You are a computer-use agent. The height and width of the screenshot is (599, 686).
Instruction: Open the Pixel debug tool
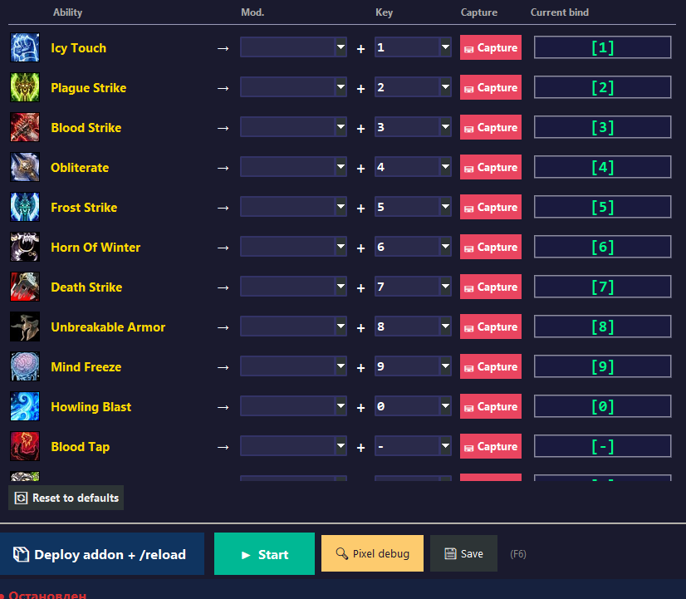coord(372,553)
